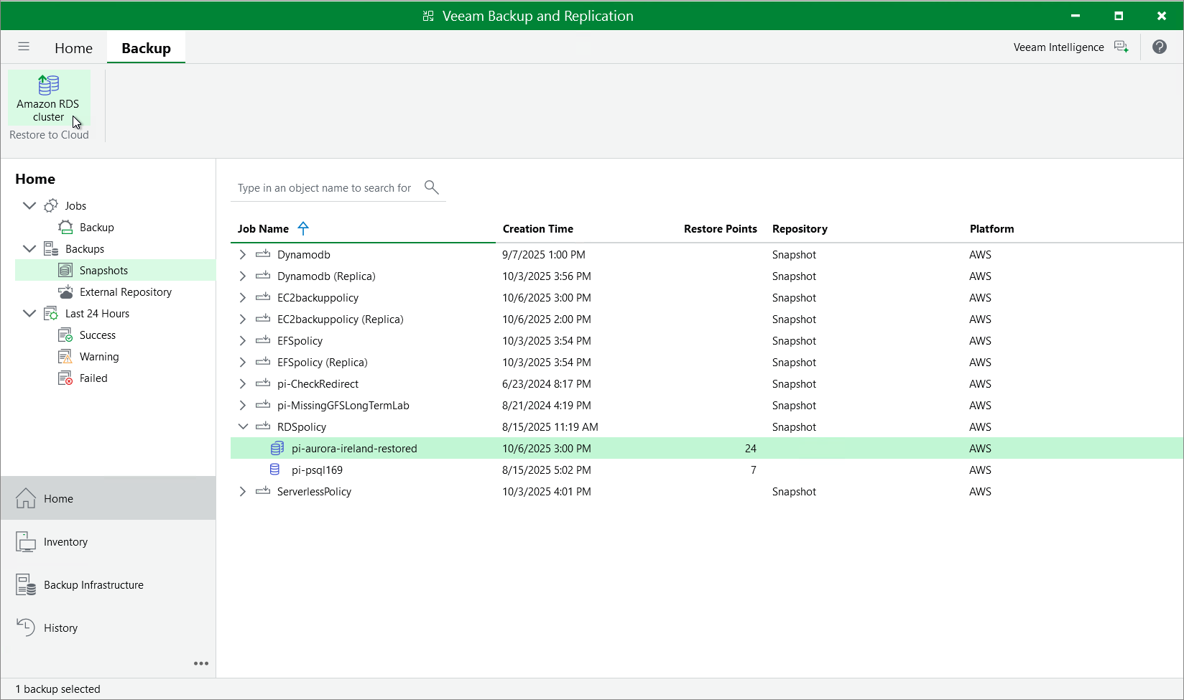Open the History view icon
1184x700 pixels.
click(x=26, y=627)
